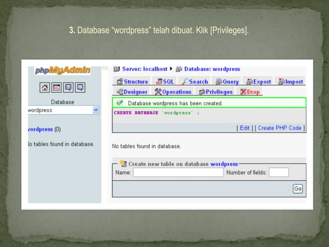The width and height of the screenshot is (329, 247).
Task: Click the phpMyAdmin logo
Action: (63, 70)
